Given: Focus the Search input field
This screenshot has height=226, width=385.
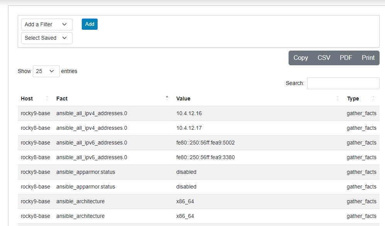Looking at the screenshot, I should coord(343,83).
